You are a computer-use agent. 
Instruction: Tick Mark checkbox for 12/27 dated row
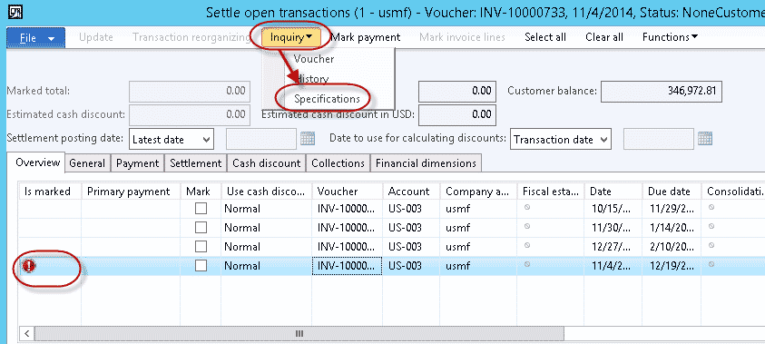pyautogui.click(x=201, y=247)
